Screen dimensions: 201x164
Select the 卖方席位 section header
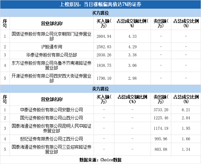tap(100, 89)
